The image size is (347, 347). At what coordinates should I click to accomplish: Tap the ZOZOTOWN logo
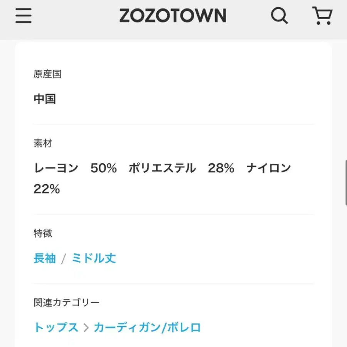pyautogui.click(x=172, y=16)
